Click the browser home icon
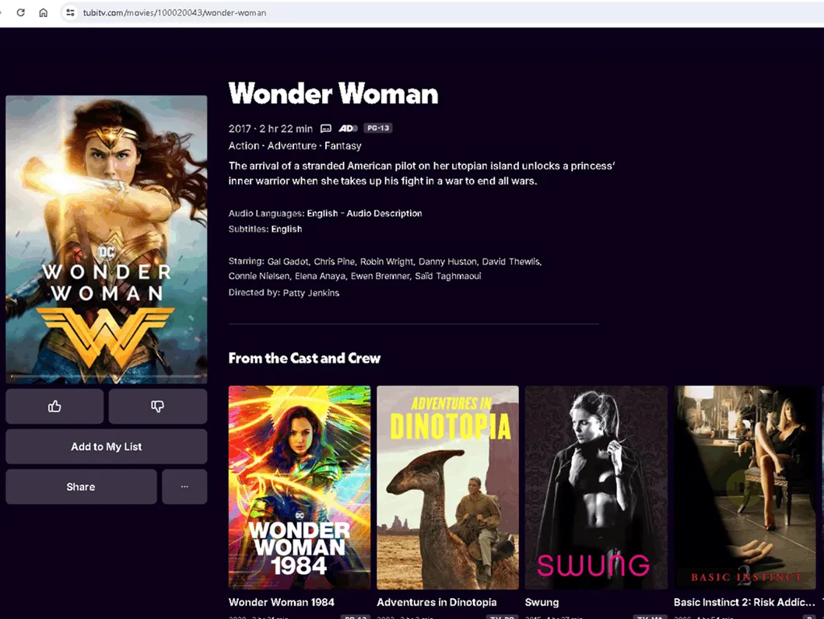824x619 pixels. [44, 12]
